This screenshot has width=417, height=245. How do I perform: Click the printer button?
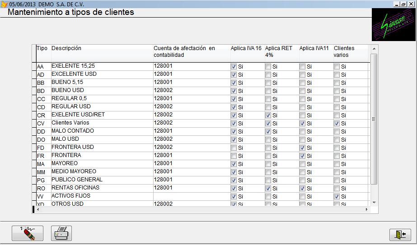click(61, 233)
